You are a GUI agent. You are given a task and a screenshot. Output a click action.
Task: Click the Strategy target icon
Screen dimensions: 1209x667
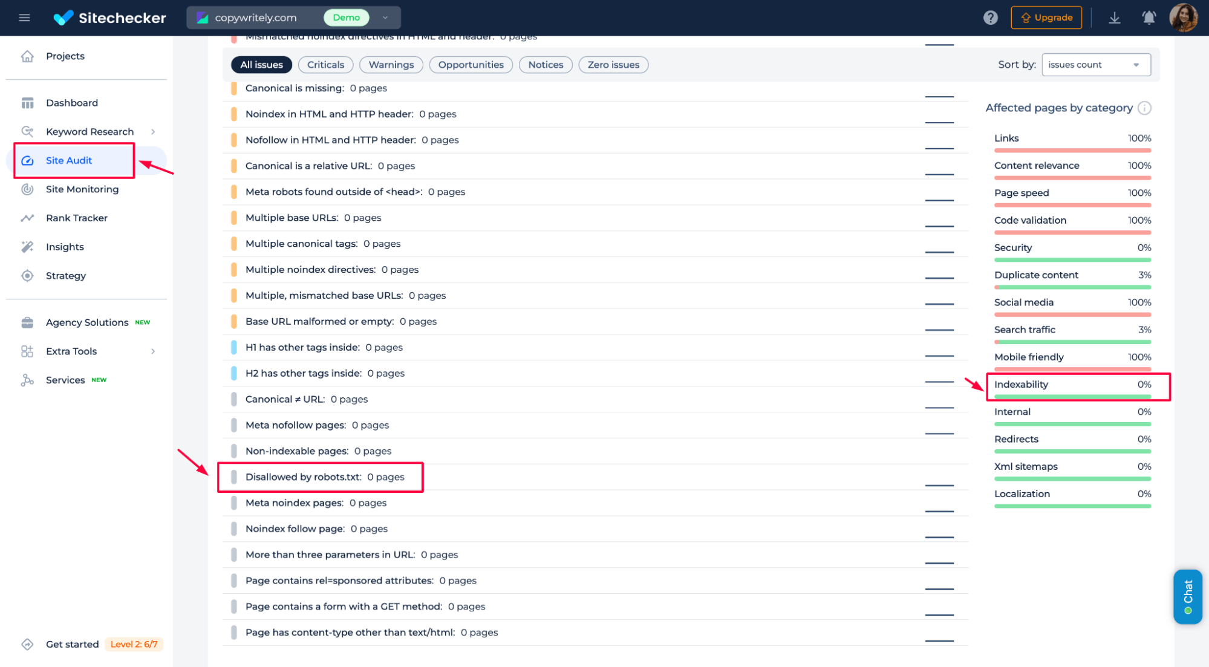click(x=27, y=276)
